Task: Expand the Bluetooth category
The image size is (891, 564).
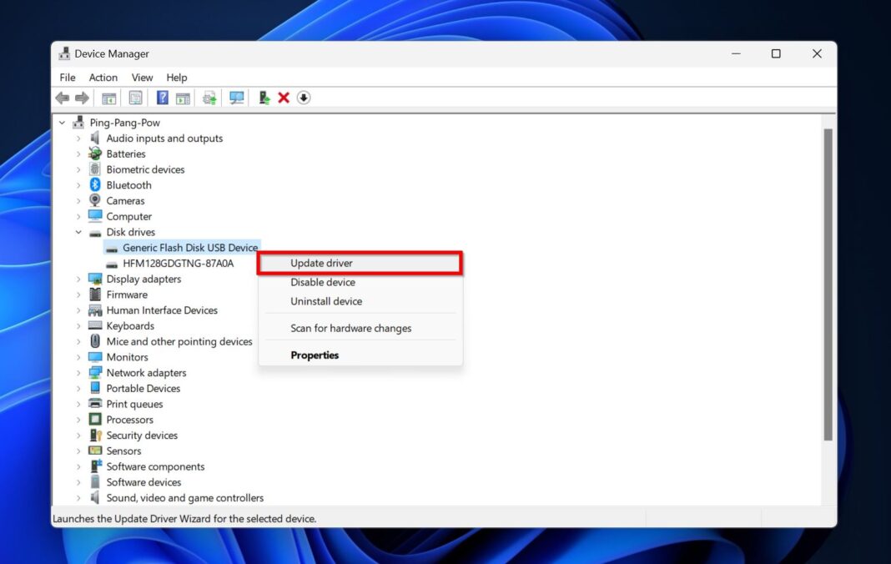Action: tap(78, 184)
